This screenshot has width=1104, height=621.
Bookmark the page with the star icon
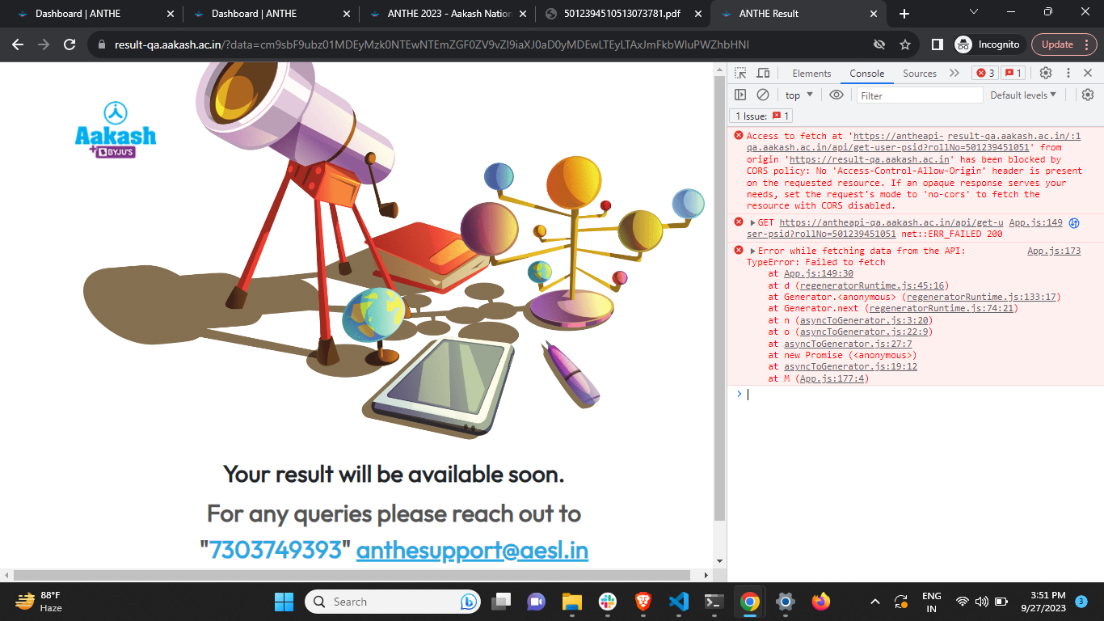pos(905,44)
